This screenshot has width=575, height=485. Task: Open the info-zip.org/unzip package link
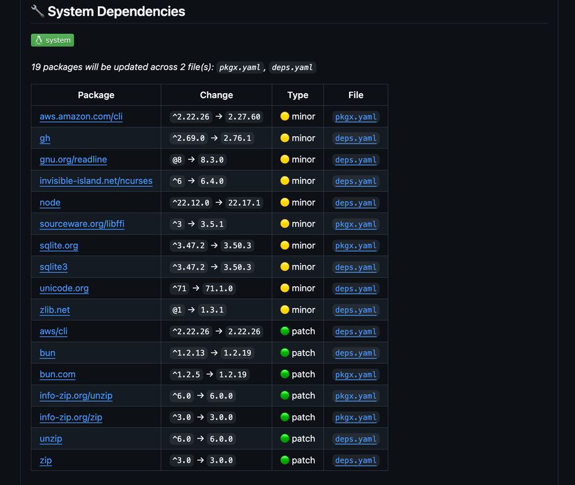[x=76, y=395]
